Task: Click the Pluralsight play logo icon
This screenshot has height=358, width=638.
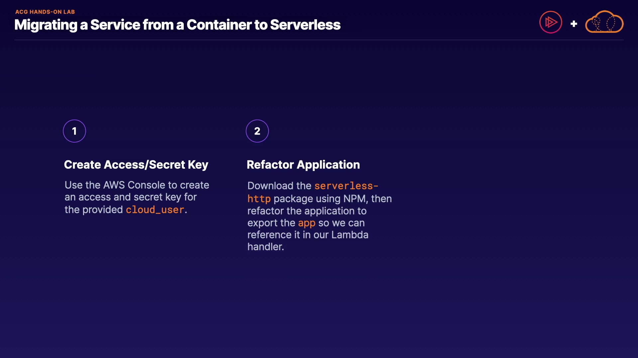Action: tap(551, 22)
